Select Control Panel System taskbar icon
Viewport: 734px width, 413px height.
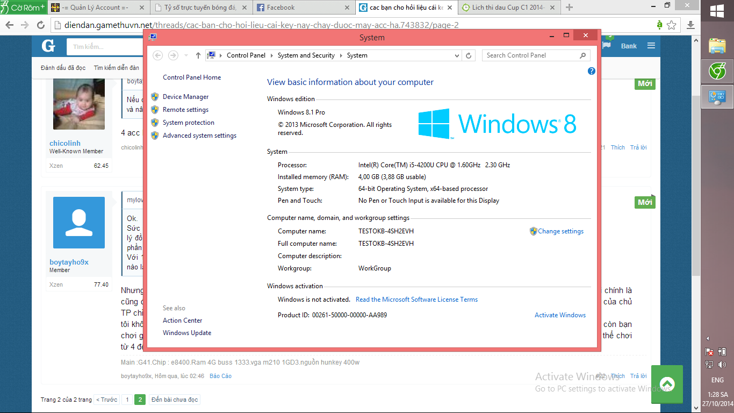pos(717,97)
